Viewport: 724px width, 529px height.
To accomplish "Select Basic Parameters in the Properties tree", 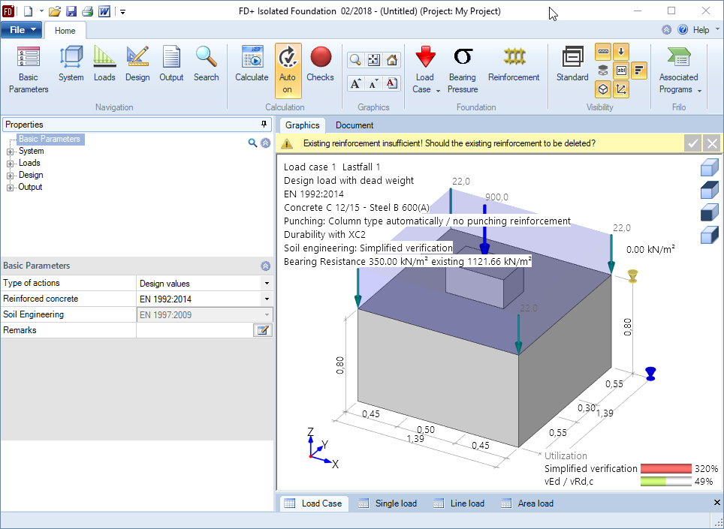I will click(50, 139).
